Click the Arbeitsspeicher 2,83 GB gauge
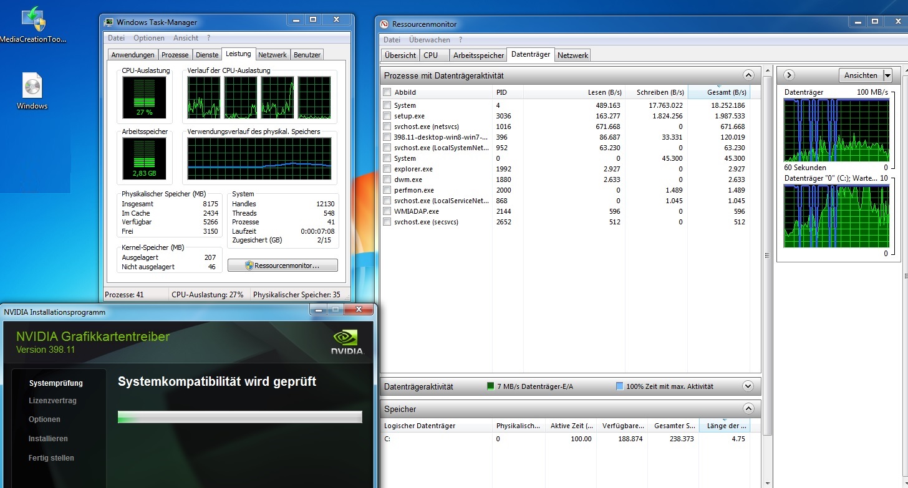This screenshot has width=908, height=488. click(144, 158)
